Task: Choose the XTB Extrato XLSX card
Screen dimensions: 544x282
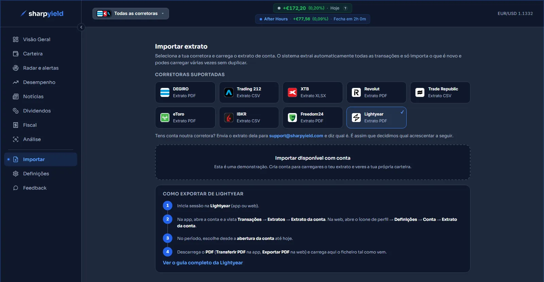Action: click(x=313, y=92)
